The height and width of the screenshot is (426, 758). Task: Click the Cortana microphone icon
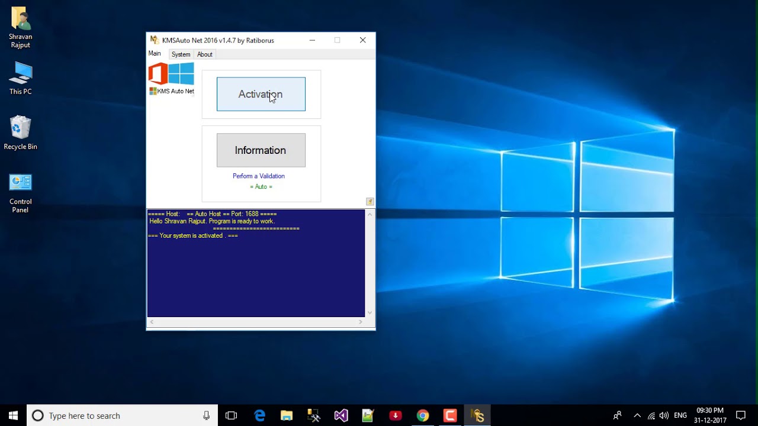click(206, 416)
